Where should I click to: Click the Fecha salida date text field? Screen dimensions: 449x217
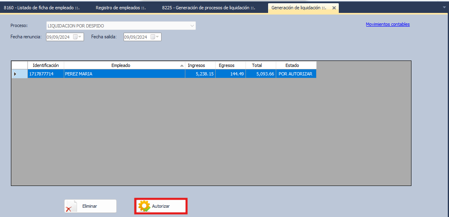[136, 37]
